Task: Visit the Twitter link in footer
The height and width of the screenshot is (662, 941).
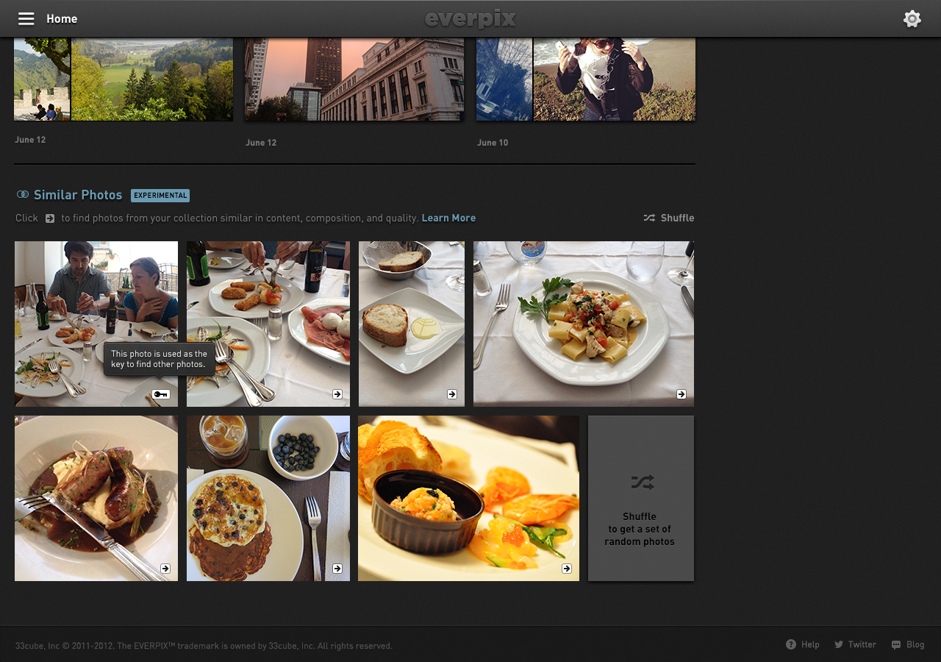Action: 856,644
